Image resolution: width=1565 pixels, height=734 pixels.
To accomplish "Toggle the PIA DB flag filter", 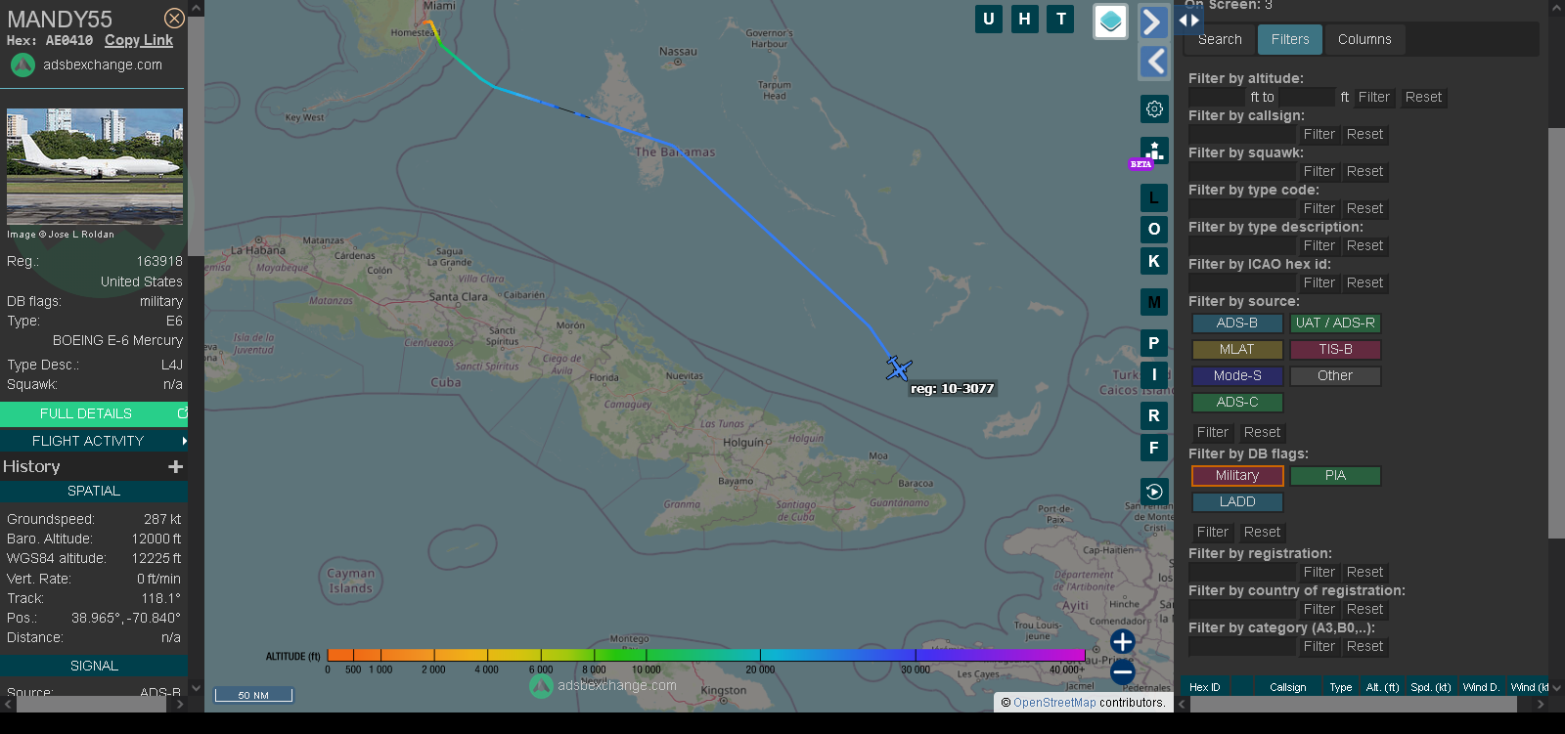I will 1335,476.
